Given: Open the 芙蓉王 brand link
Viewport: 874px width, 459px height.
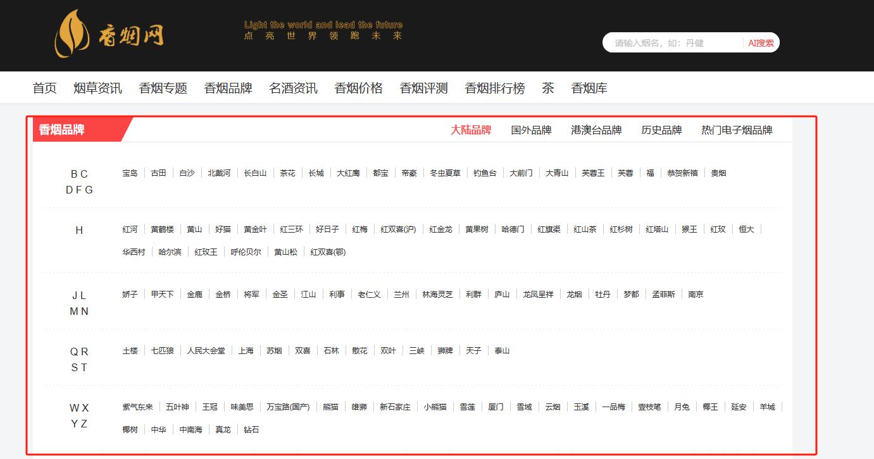Looking at the screenshot, I should click(x=593, y=173).
